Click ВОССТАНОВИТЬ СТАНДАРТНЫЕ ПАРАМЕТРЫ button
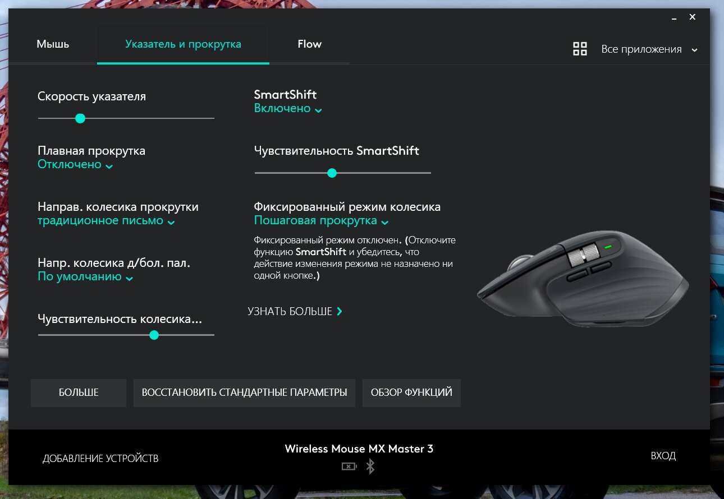 (x=244, y=392)
